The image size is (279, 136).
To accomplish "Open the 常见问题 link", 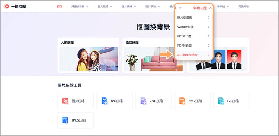I will pos(244,7).
